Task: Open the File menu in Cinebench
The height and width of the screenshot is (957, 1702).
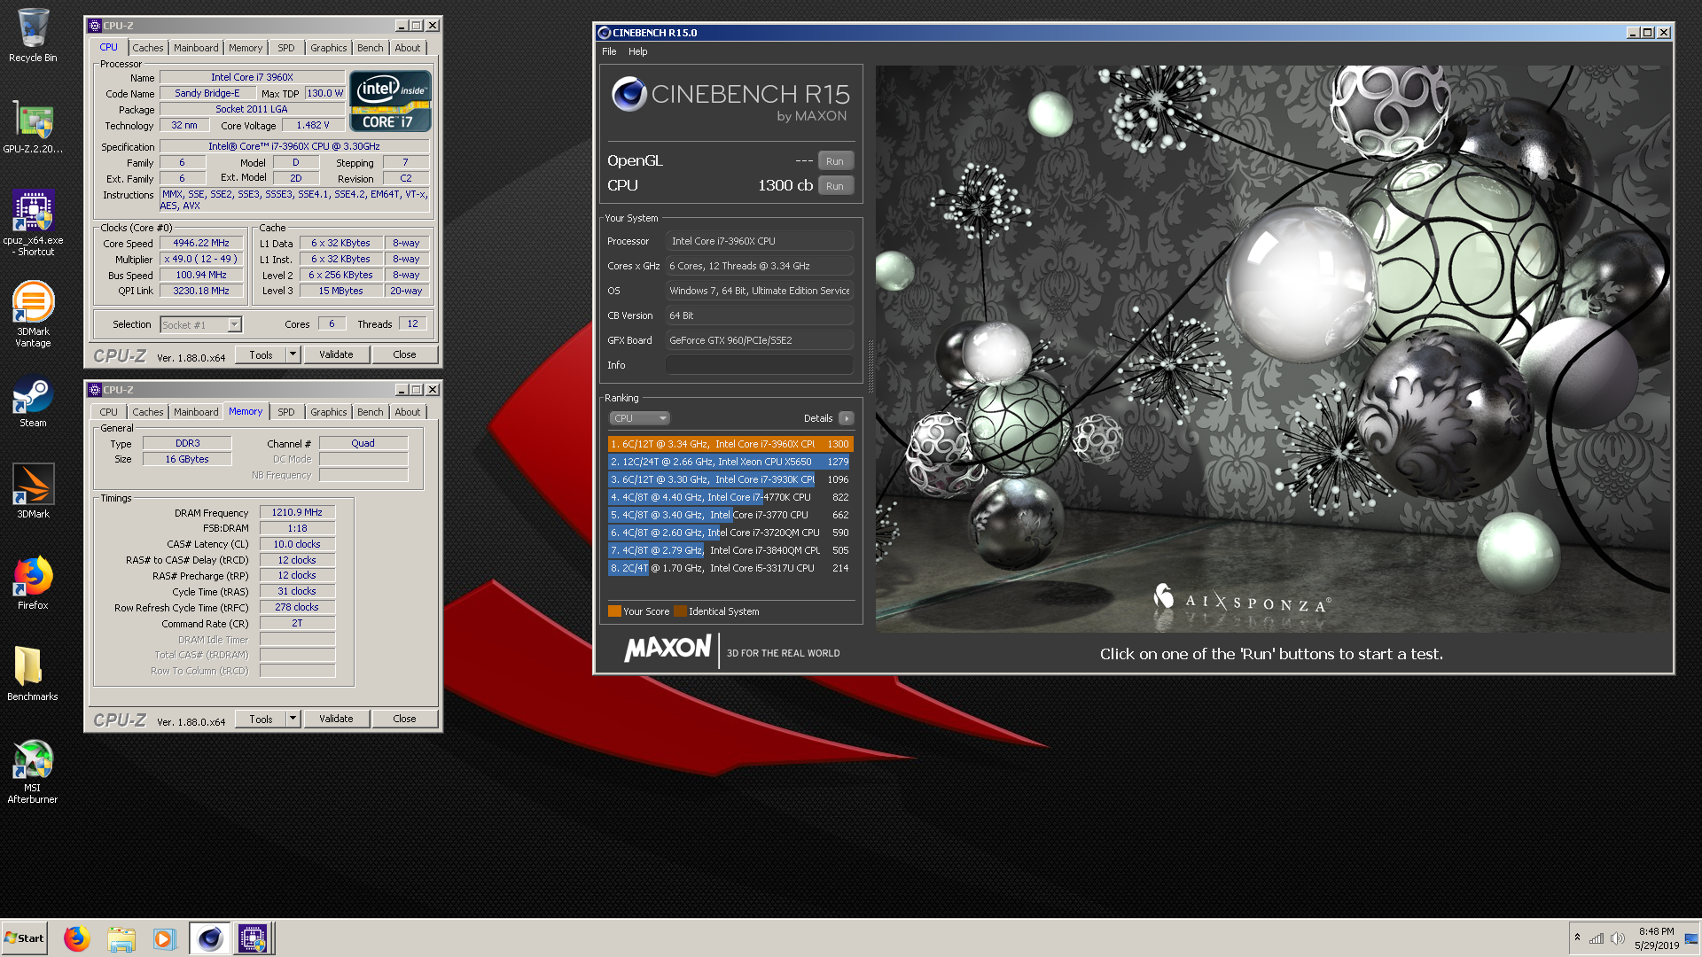Action: click(609, 51)
